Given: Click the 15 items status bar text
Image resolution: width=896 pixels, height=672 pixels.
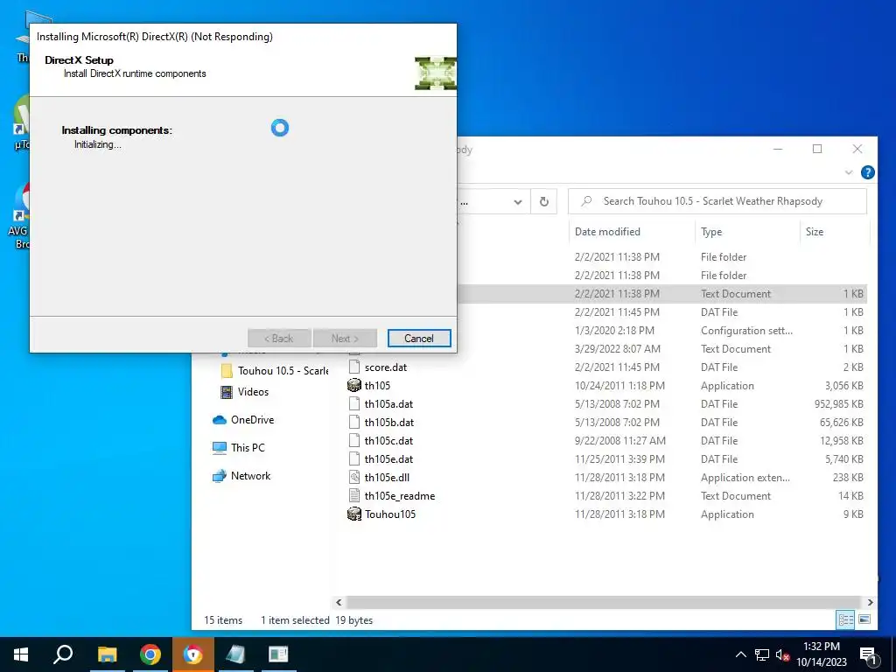Looking at the screenshot, I should pyautogui.click(x=223, y=620).
